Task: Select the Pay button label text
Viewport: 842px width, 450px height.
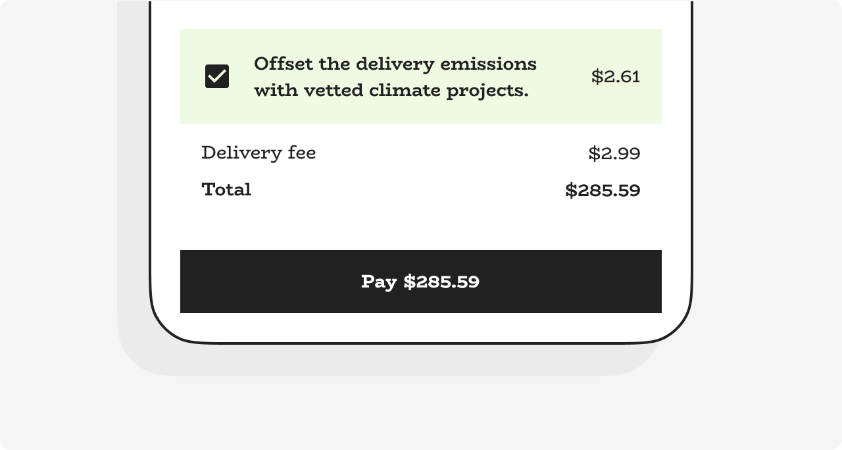Action: [x=420, y=281]
